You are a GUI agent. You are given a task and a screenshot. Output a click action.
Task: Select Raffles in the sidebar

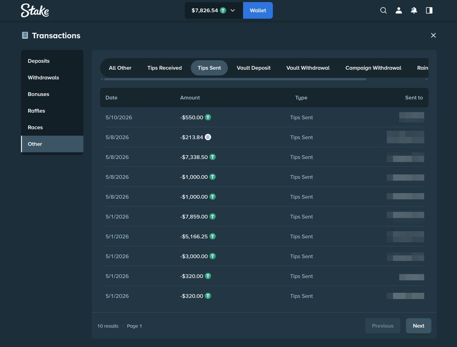[x=52, y=110]
